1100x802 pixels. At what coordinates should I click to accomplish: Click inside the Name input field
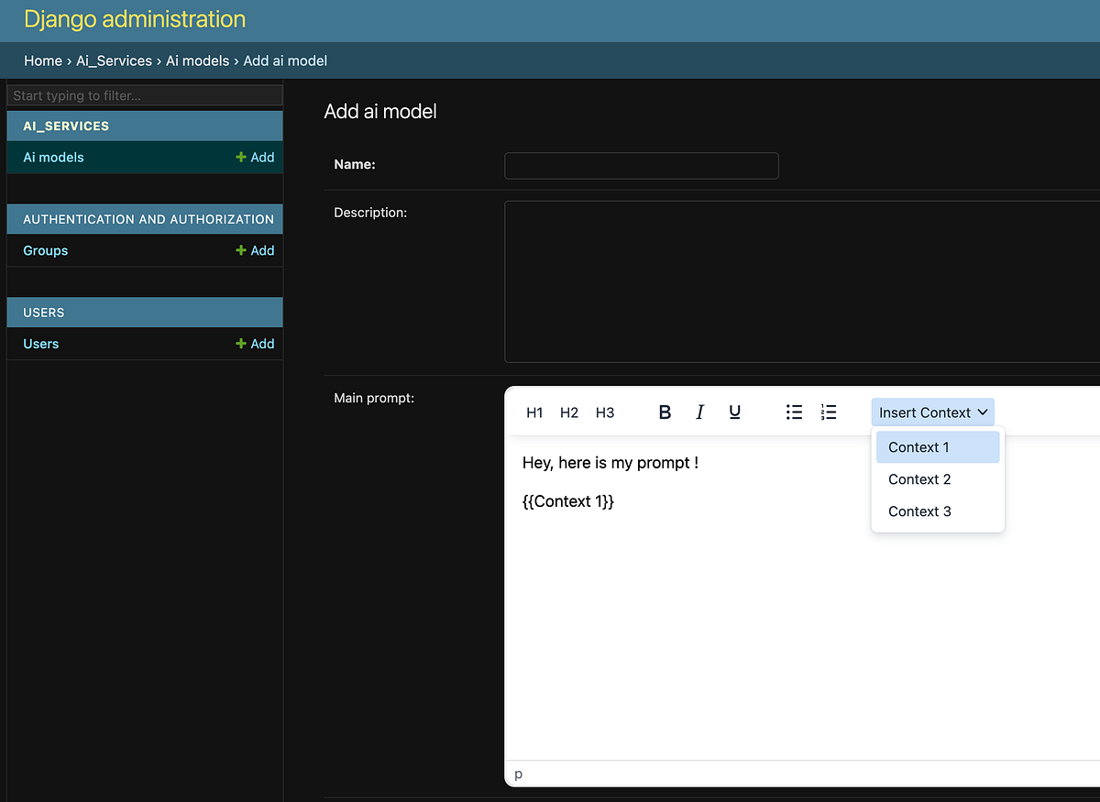641,166
